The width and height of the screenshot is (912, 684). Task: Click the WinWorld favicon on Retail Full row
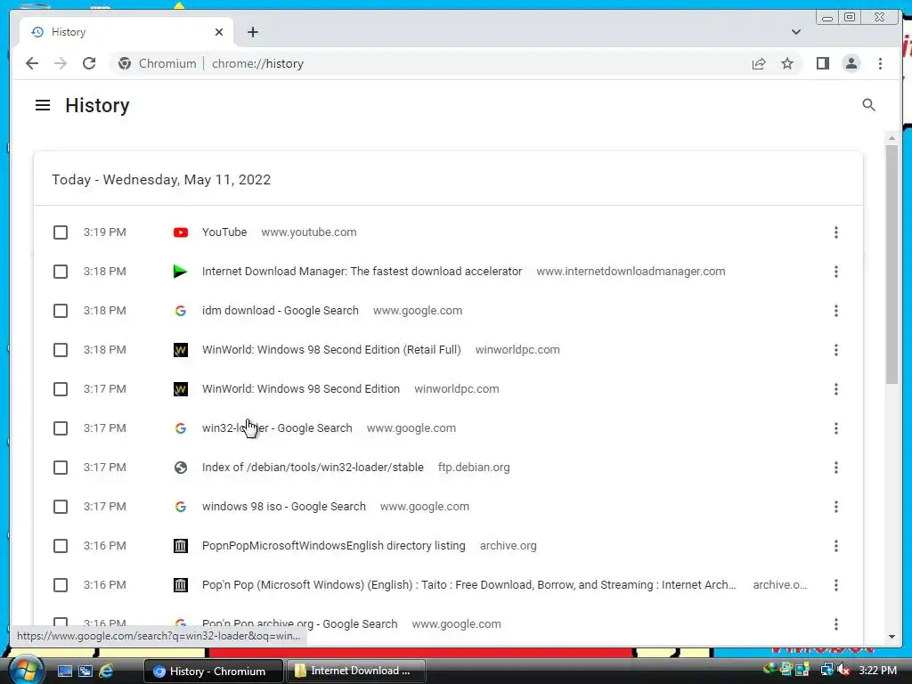tap(181, 350)
